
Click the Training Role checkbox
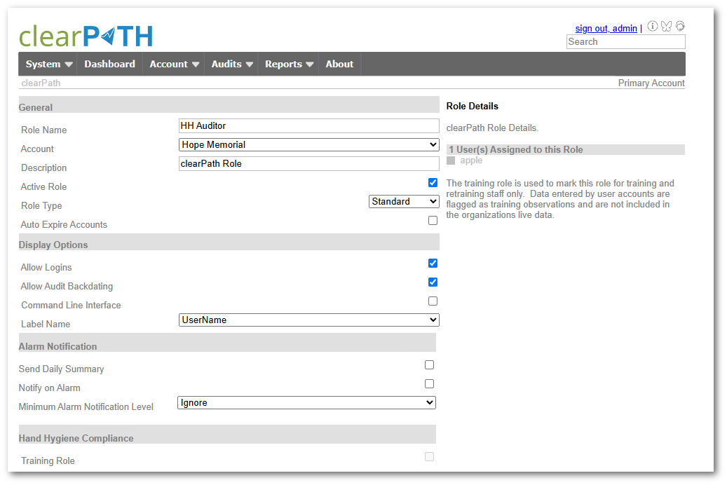[x=429, y=457]
